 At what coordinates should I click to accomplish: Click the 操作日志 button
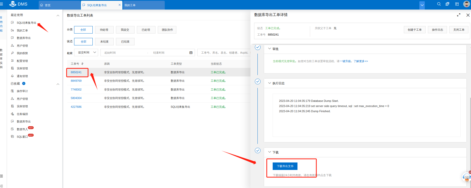(x=437, y=30)
